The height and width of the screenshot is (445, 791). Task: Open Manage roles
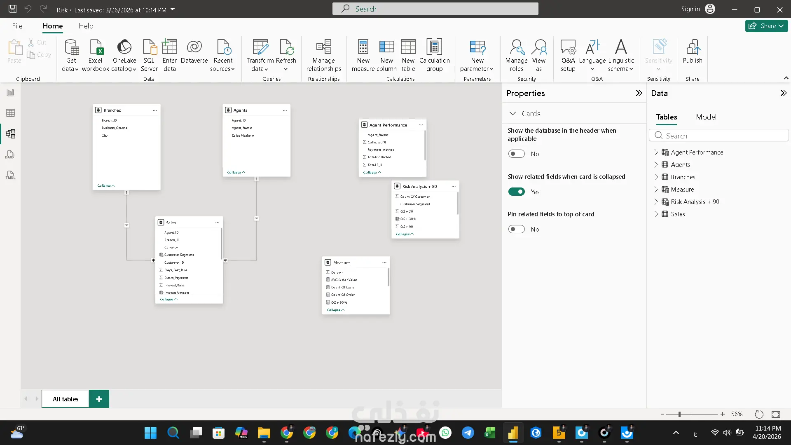516,56
